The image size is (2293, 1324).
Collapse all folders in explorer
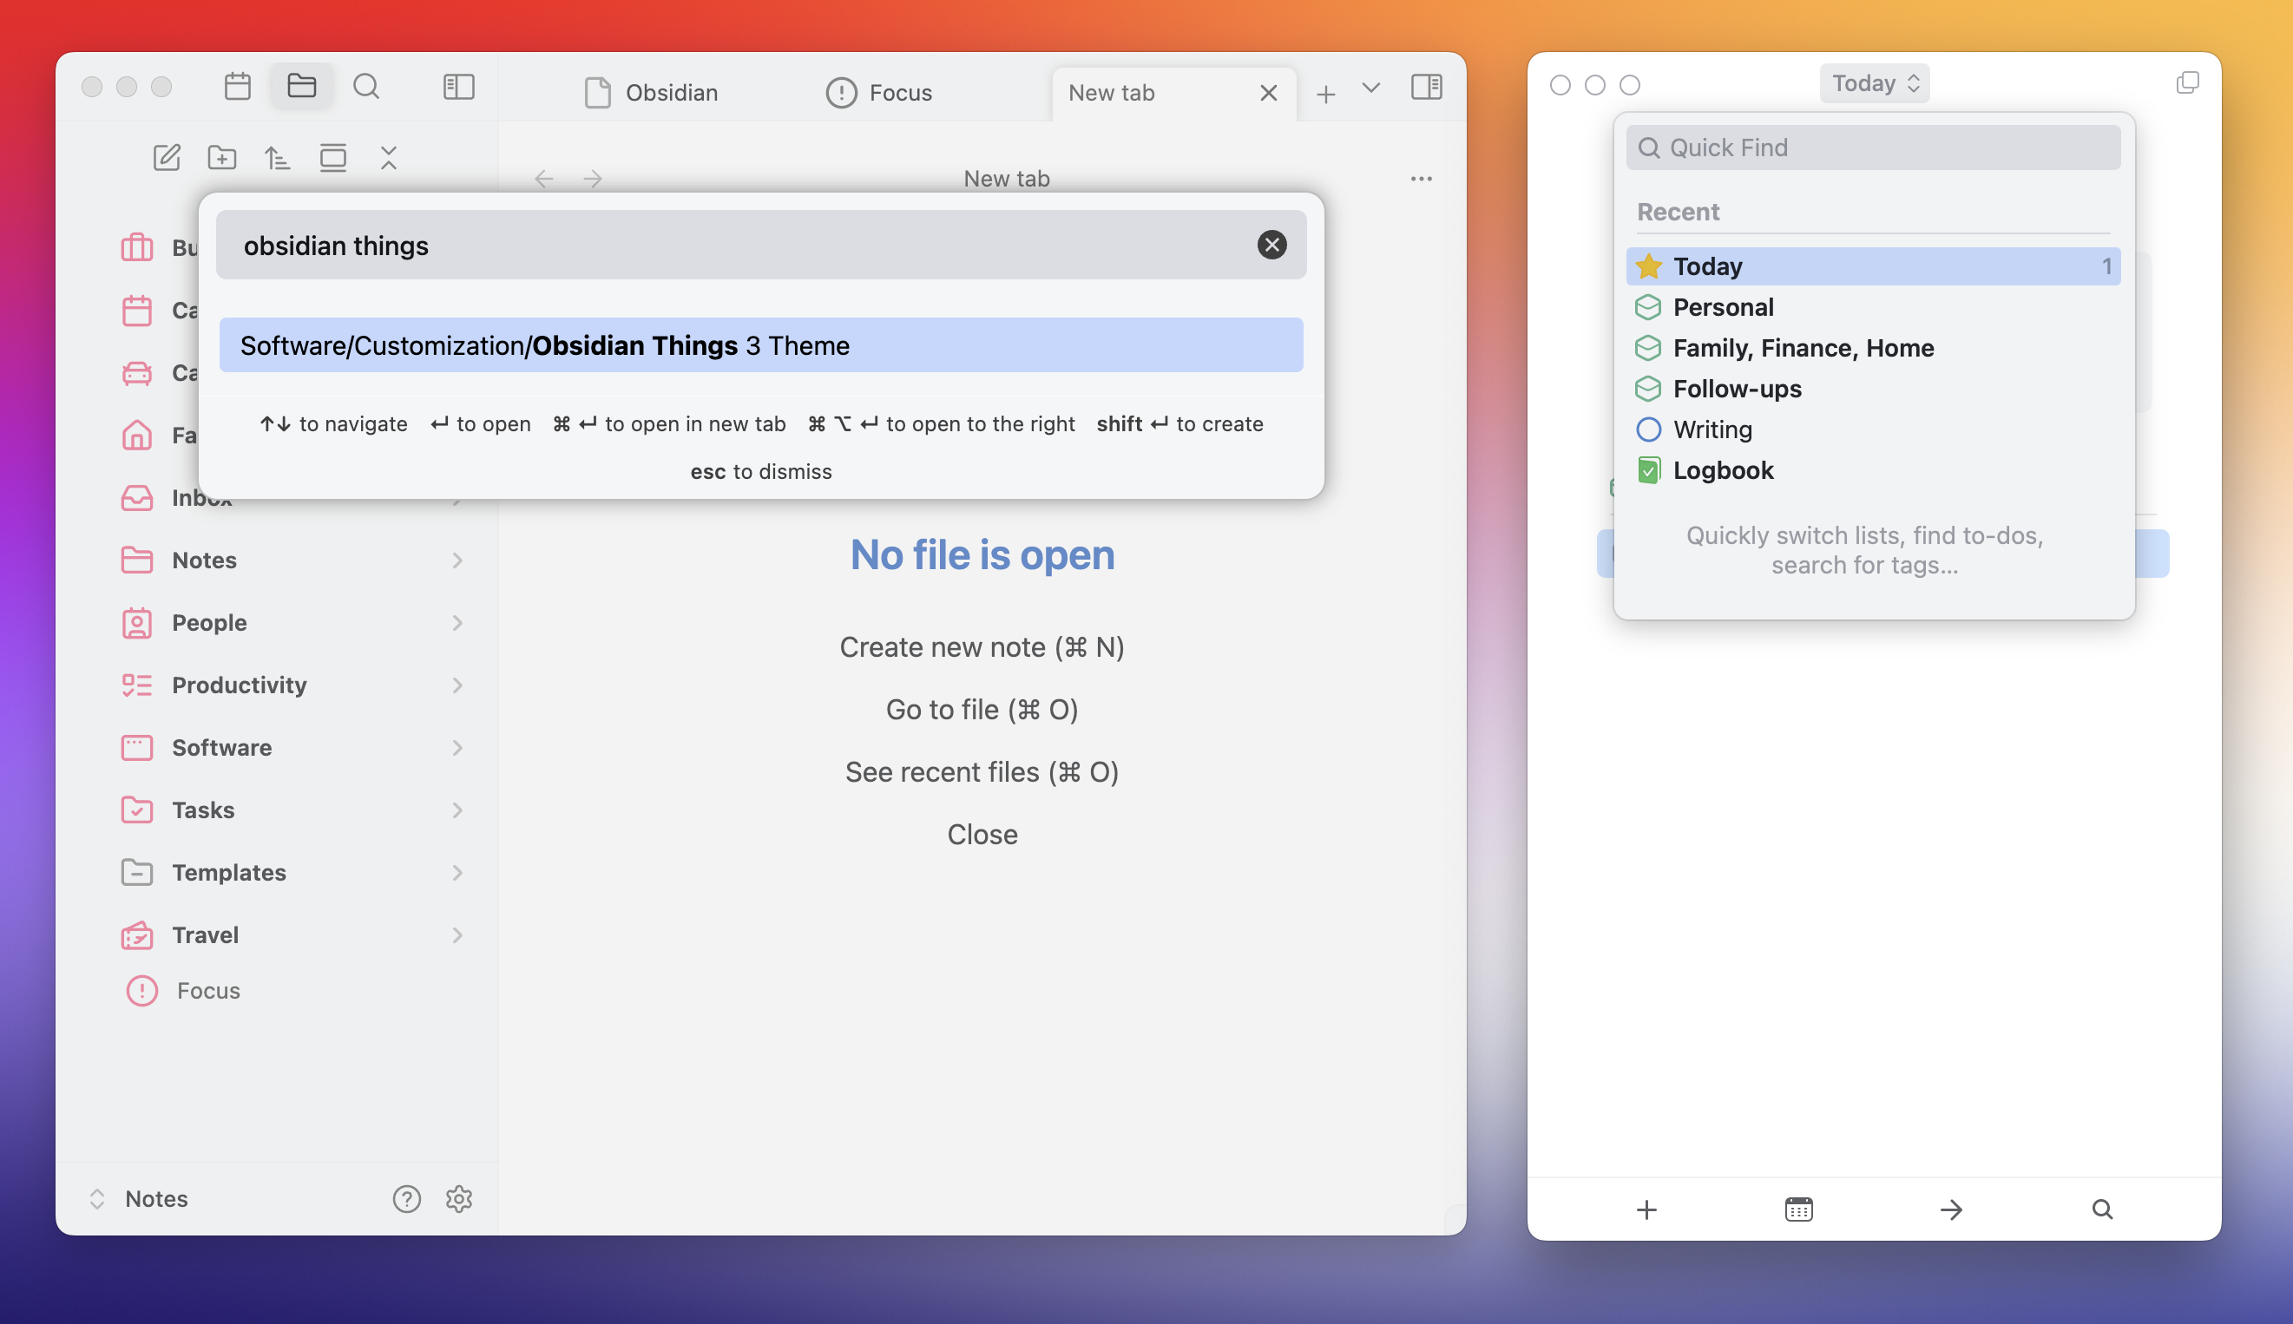pos(388,157)
